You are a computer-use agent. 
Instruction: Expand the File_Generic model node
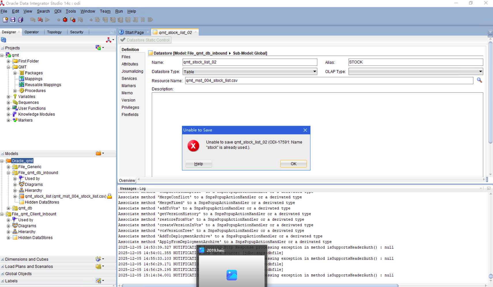[8, 167]
